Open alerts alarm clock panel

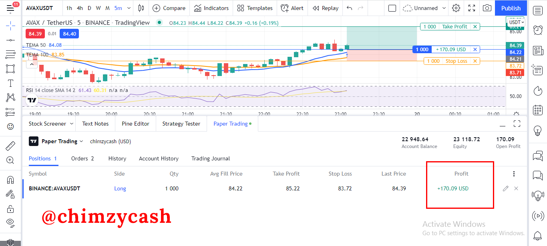pos(537,30)
